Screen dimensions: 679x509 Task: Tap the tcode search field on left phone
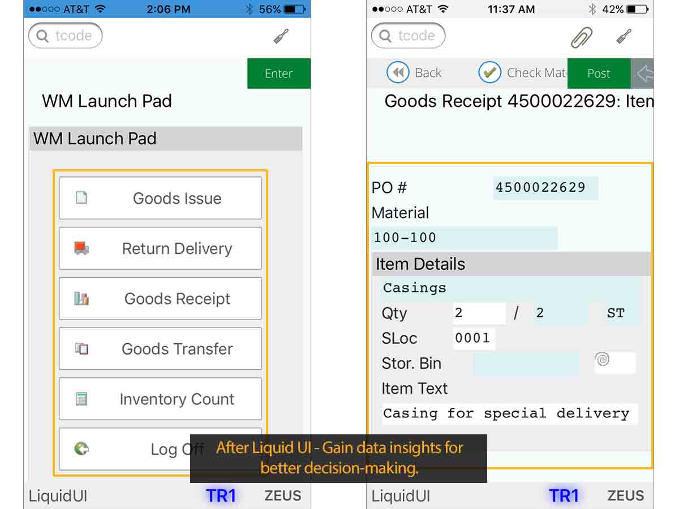tap(66, 36)
